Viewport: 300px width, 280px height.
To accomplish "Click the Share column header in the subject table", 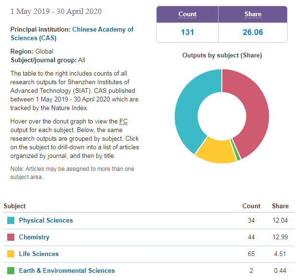I will pos(280,206).
